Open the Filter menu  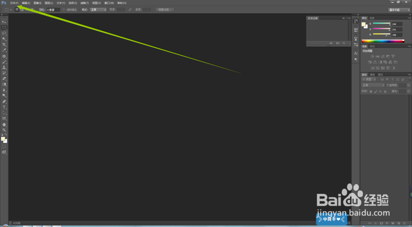[84, 3]
